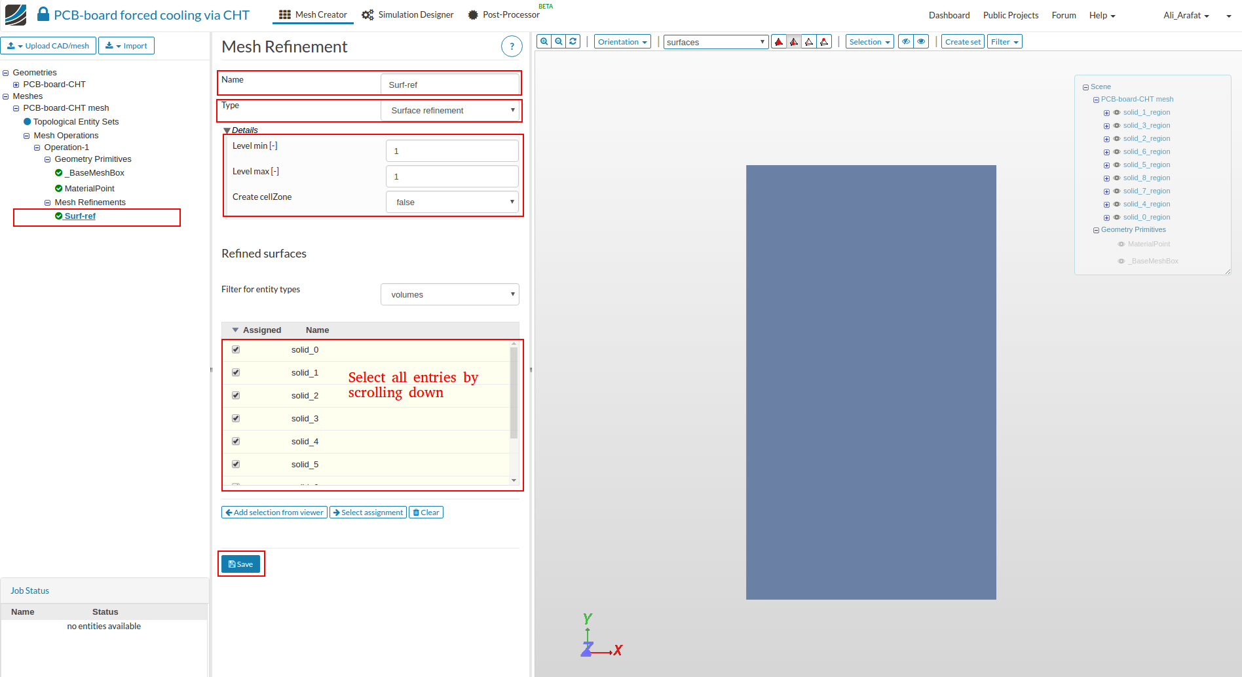Open the Help menu
Image resolution: width=1242 pixels, height=677 pixels.
coord(1102,15)
